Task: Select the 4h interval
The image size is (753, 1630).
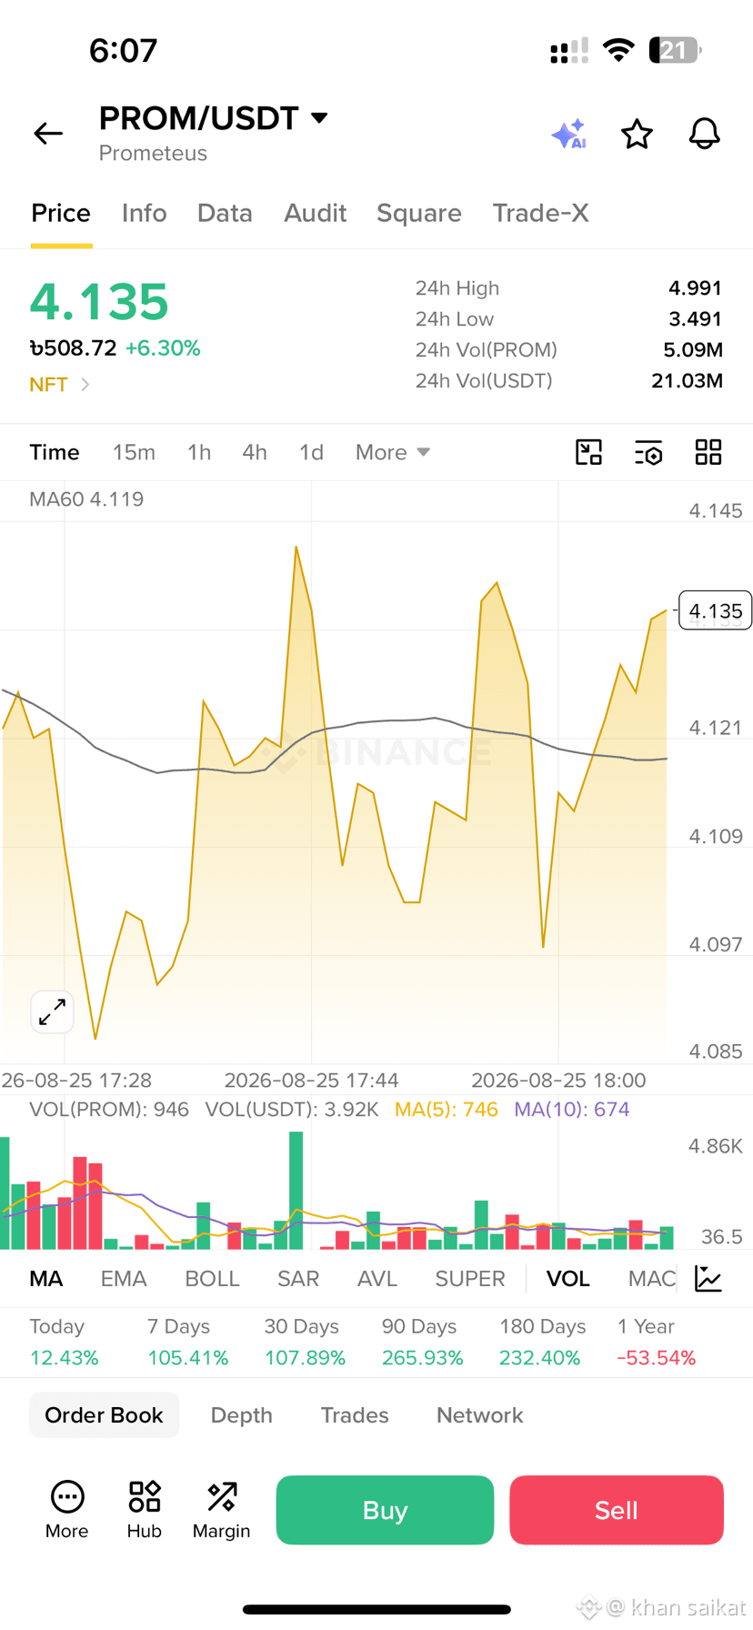Action: pyautogui.click(x=255, y=452)
